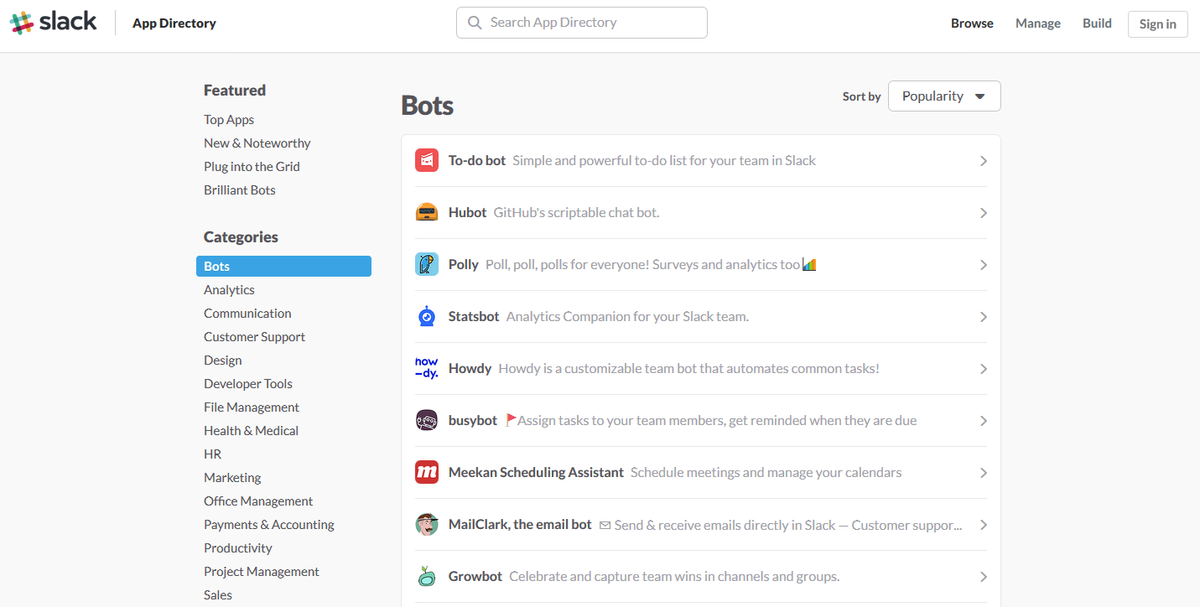Screen dimensions: 1200x607
Task: Open the Sort by Popularity dropdown
Action: [x=944, y=96]
